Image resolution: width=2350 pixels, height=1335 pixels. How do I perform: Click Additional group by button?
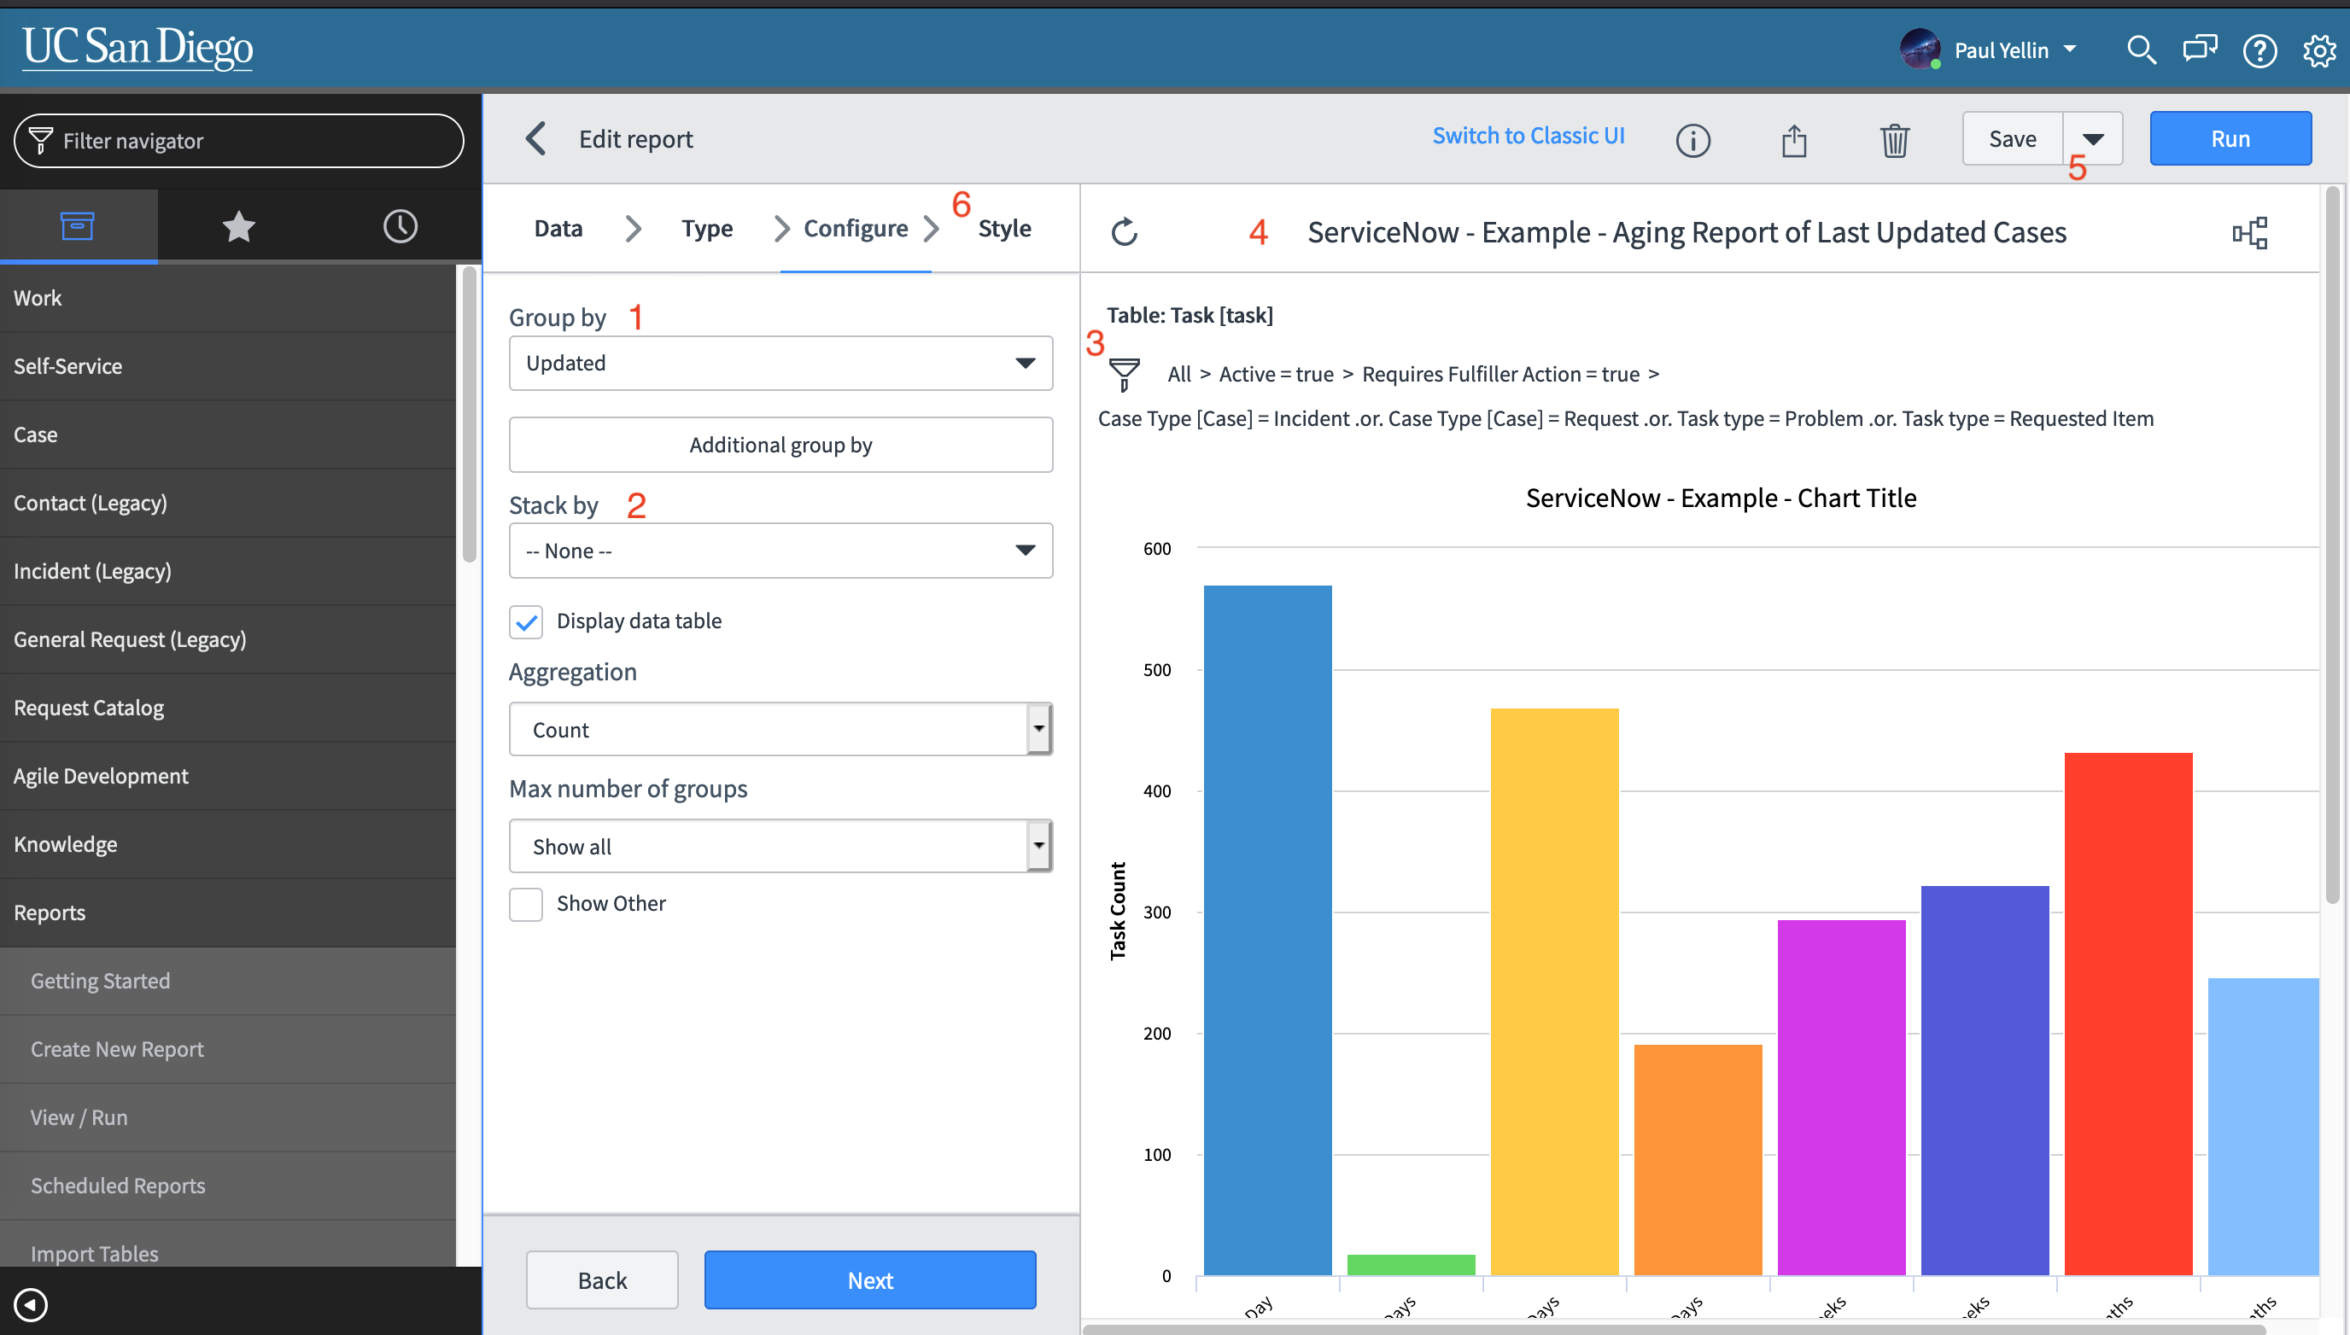point(780,445)
